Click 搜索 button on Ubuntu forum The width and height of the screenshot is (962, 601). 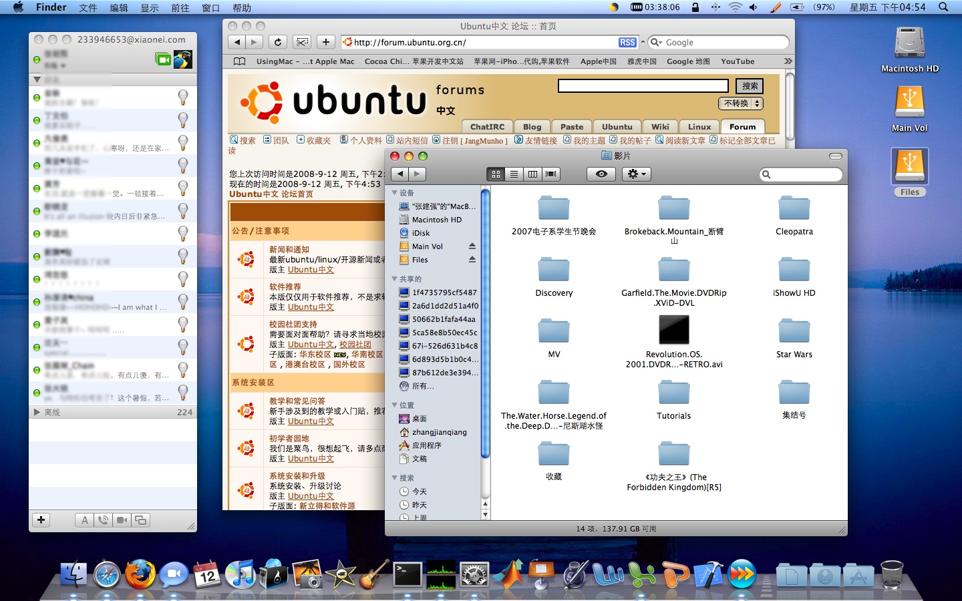pyautogui.click(x=750, y=85)
